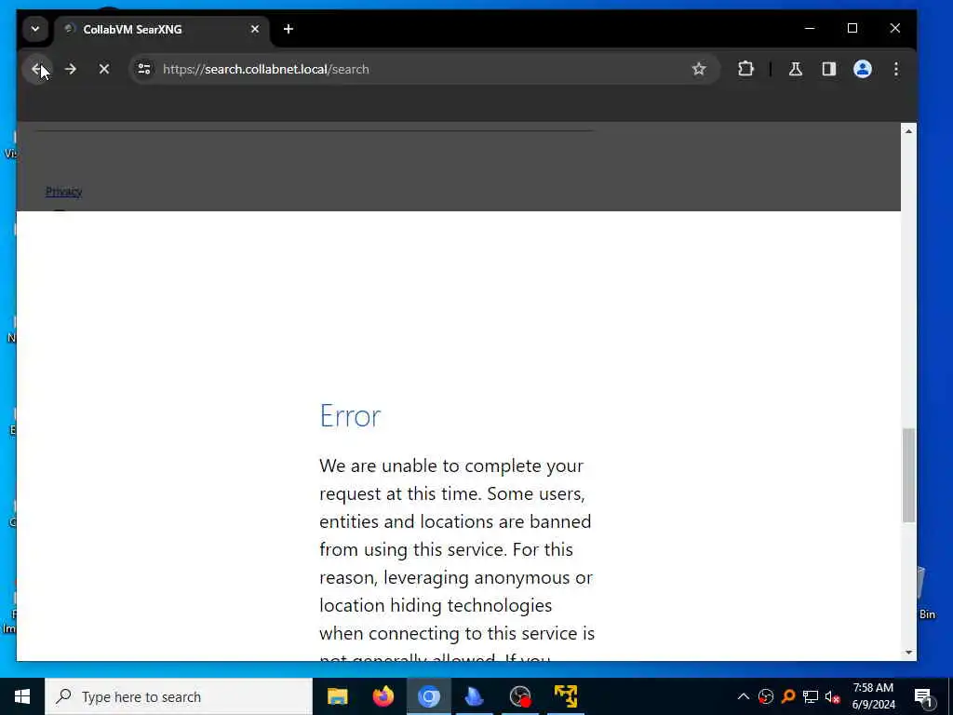The image size is (953, 715).
Task: Click the browser forward arrow
Action: 71,69
